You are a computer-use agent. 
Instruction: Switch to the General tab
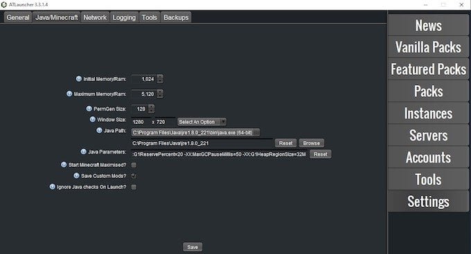[18, 17]
